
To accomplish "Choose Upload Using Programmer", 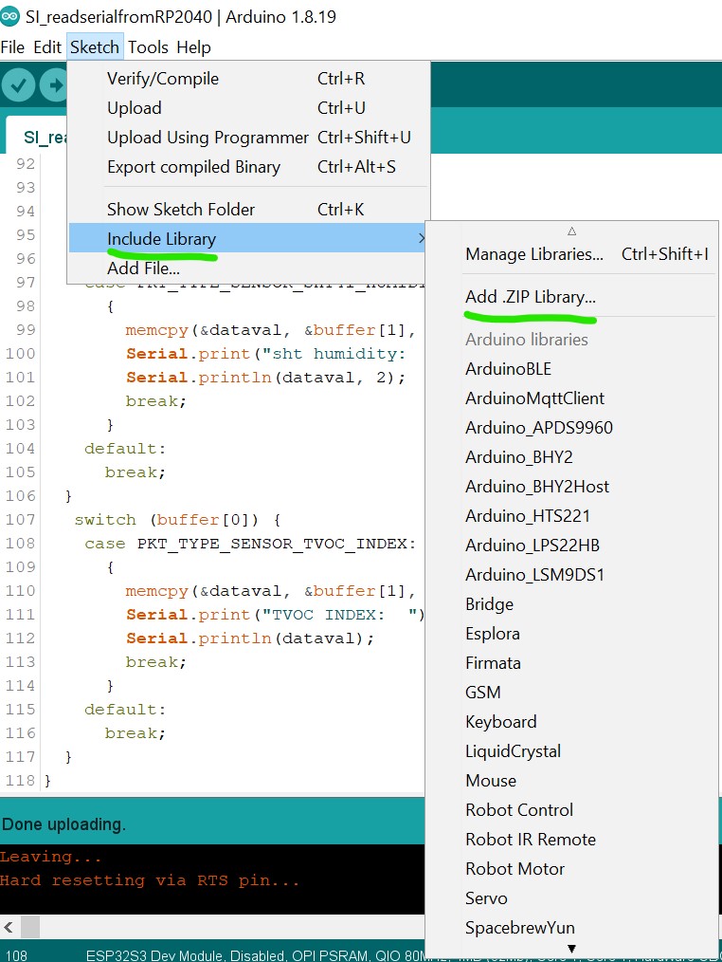I will point(248,138).
